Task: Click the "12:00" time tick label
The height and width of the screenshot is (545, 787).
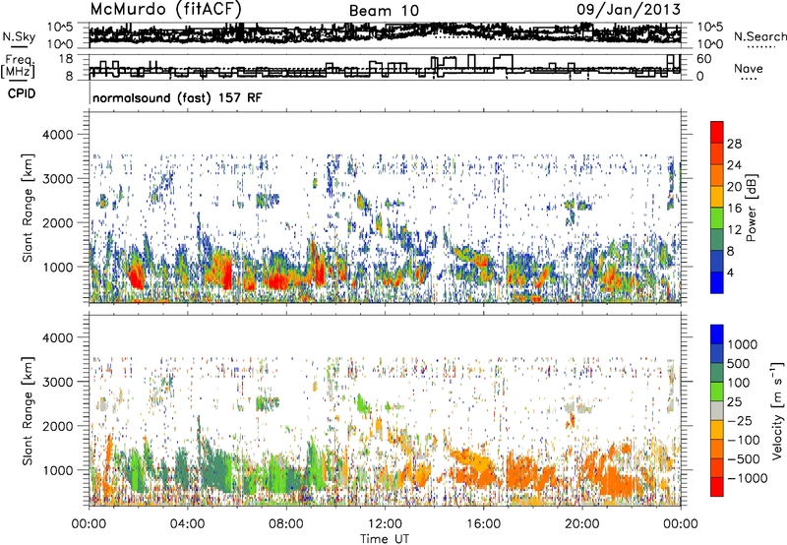Action: [385, 524]
